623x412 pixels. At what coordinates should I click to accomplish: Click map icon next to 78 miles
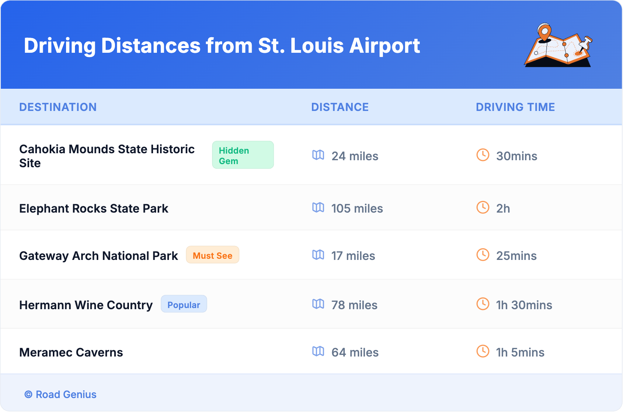pos(318,304)
